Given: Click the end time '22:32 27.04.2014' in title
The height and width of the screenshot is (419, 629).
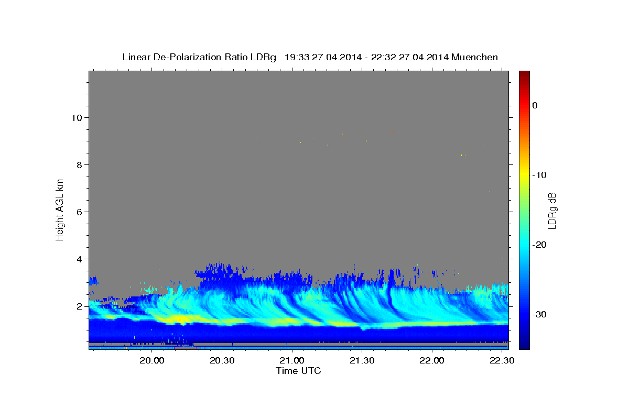Looking at the screenshot, I should coord(410,57).
